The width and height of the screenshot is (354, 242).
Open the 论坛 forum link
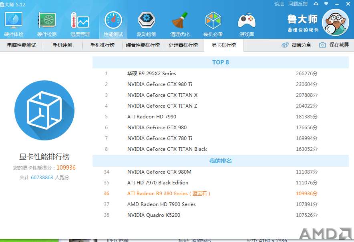click(279, 4)
